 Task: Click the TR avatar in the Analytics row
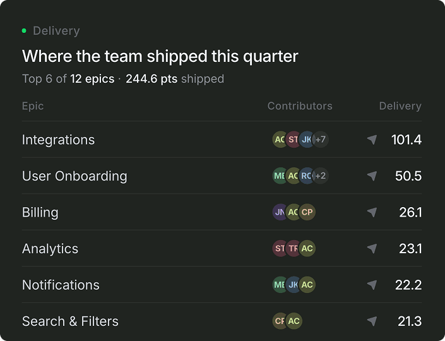[x=294, y=248]
